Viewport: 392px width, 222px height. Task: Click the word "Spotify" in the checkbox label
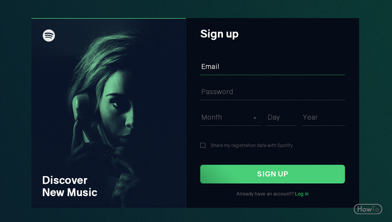[x=285, y=145]
